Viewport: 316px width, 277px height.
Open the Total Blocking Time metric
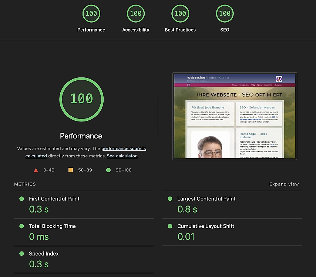52,226
